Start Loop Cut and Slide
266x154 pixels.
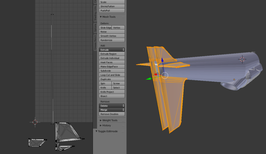click(x=112, y=75)
